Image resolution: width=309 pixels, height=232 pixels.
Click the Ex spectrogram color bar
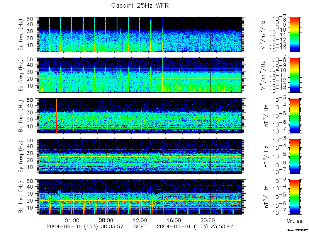pyautogui.click(x=294, y=34)
